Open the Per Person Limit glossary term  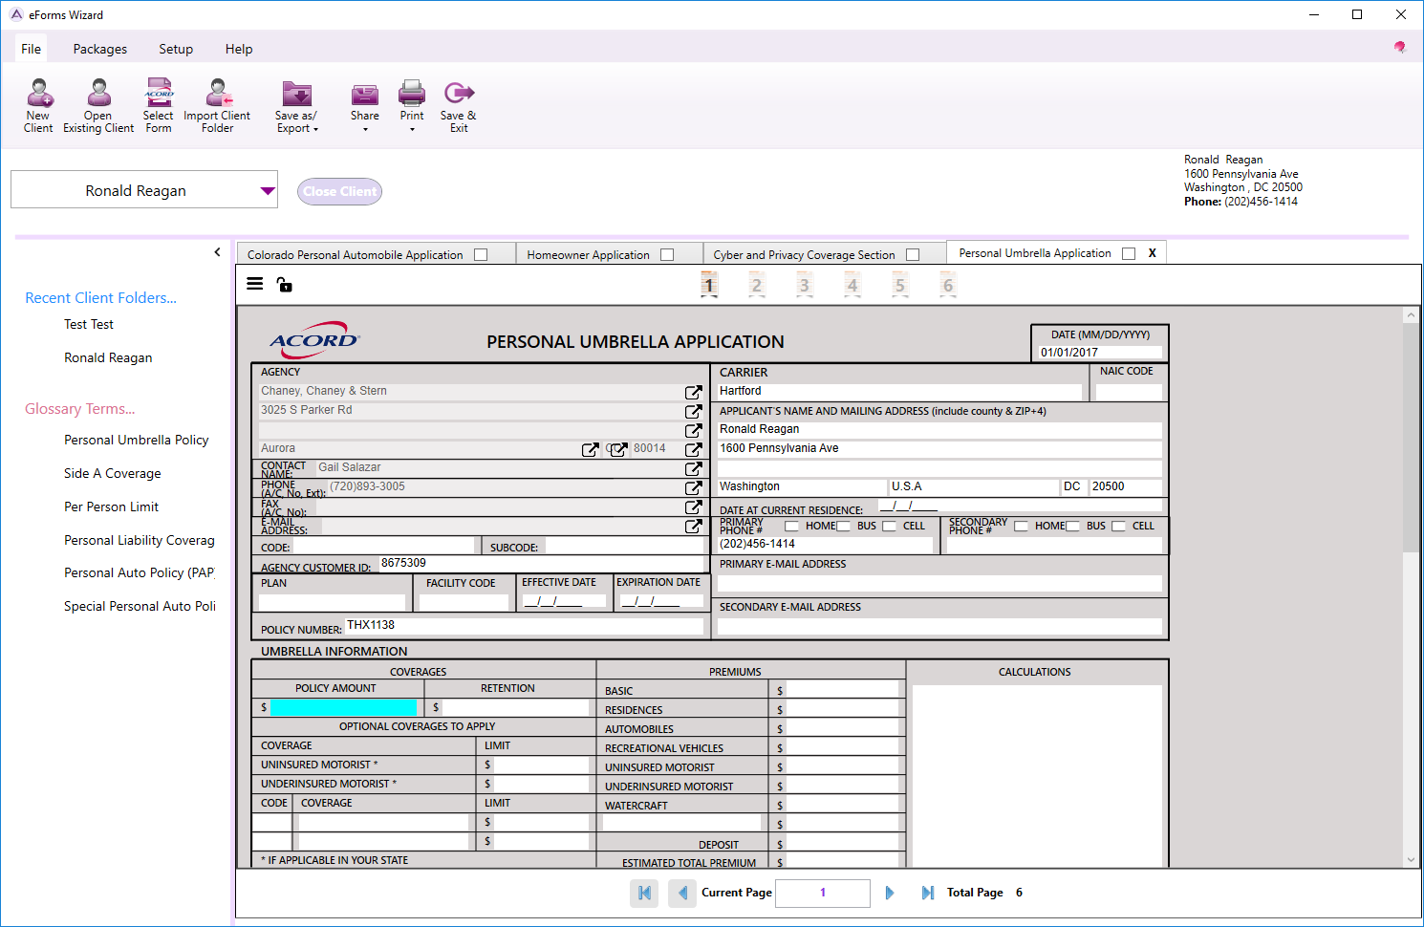click(x=112, y=507)
